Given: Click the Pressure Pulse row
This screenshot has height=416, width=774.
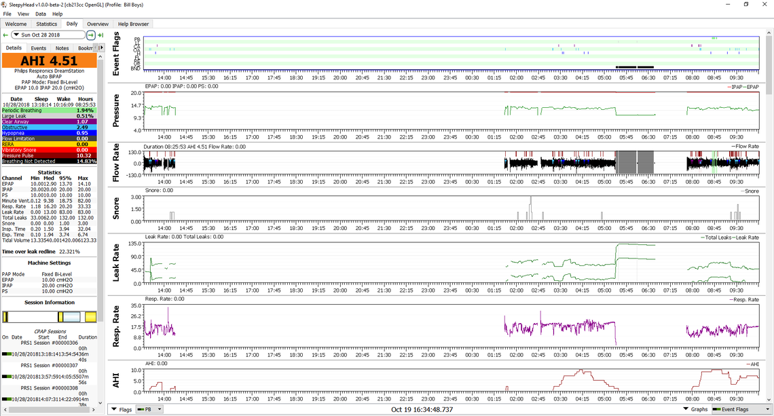Looking at the screenshot, I should [49, 156].
